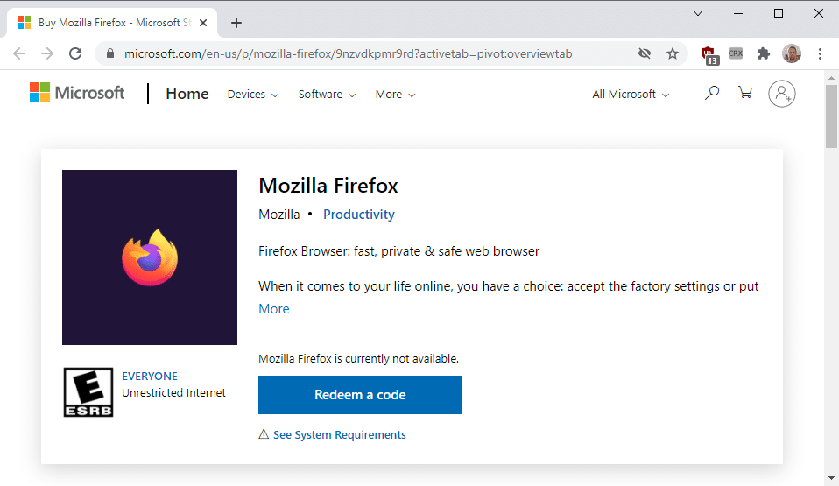Image resolution: width=839 pixels, height=486 pixels.
Task: Click the account sign-in icon
Action: [x=781, y=94]
